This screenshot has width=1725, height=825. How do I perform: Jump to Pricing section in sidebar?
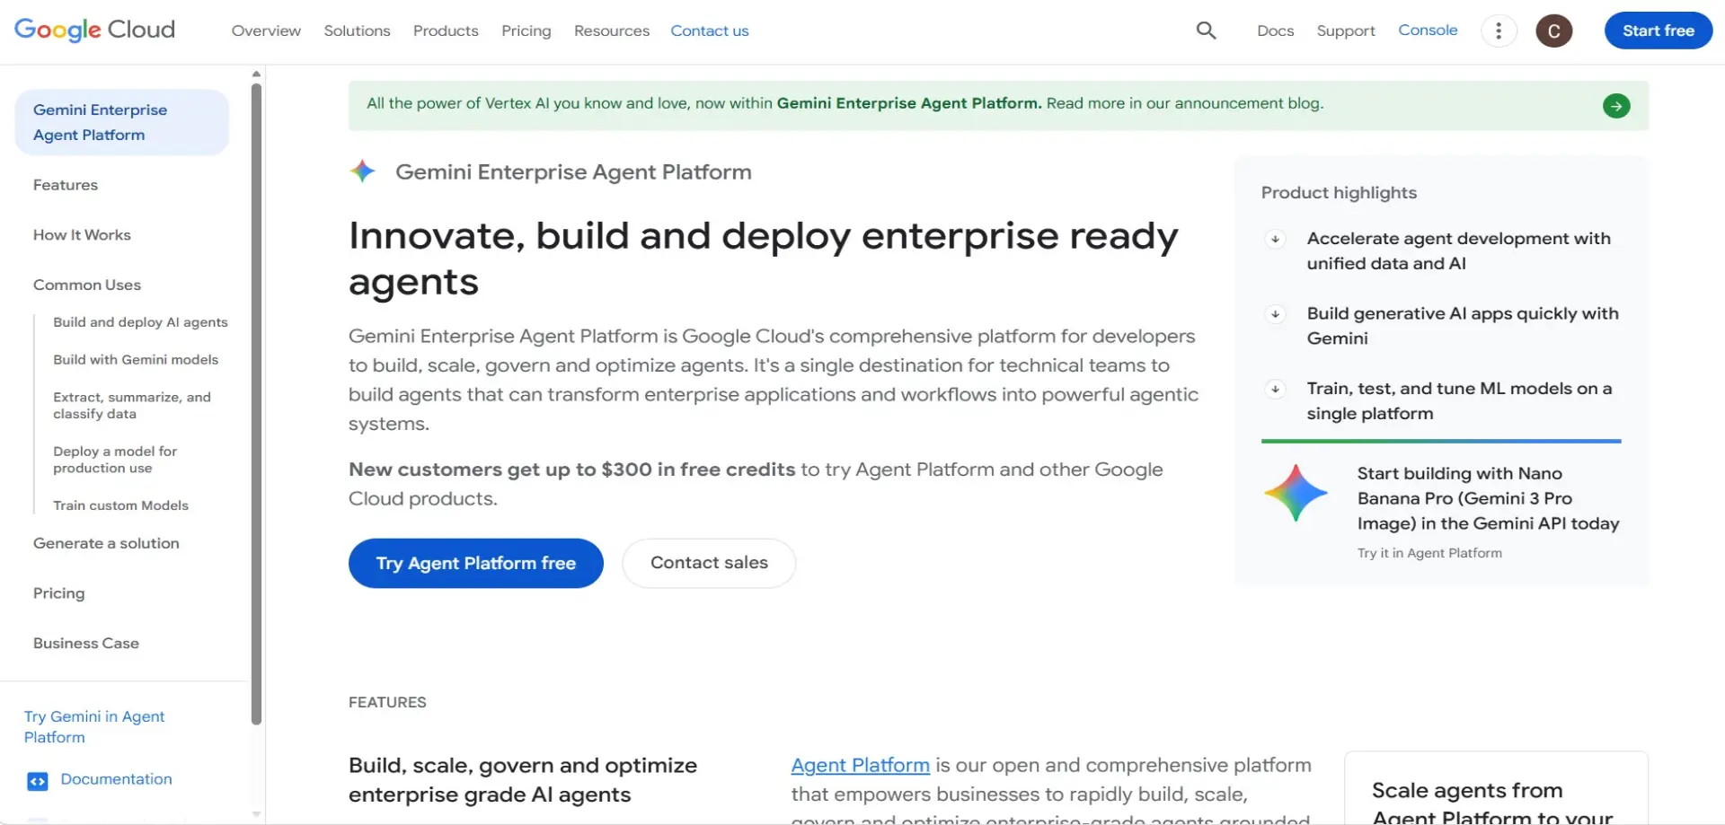tap(58, 593)
